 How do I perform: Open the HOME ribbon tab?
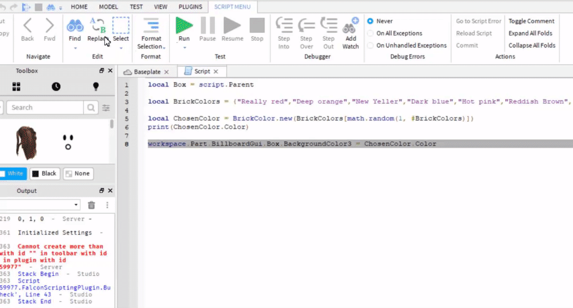(79, 6)
